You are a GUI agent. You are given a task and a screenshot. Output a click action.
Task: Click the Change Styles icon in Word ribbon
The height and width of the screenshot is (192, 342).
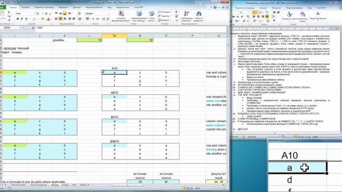click(x=303, y=16)
